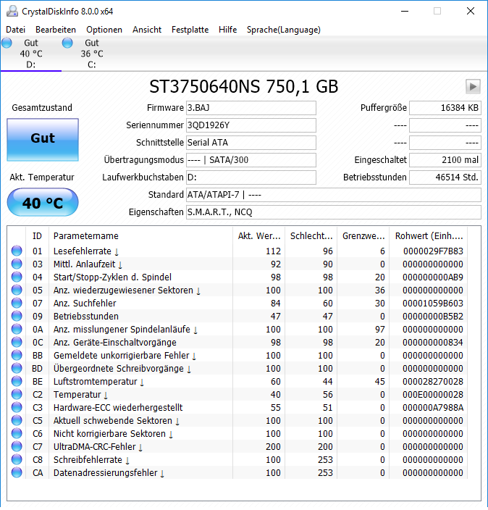
Task: Click raw value 000028270028
Action: point(433,382)
